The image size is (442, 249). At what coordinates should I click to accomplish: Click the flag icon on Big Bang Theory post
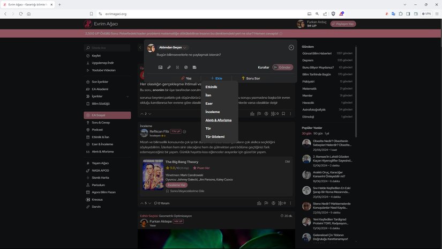click(x=266, y=203)
